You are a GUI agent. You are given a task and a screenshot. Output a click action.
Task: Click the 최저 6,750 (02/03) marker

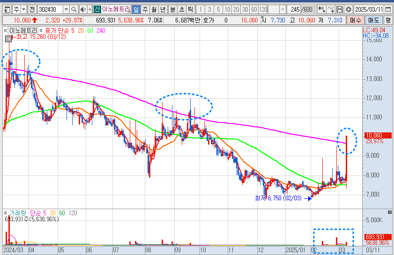[283, 198]
